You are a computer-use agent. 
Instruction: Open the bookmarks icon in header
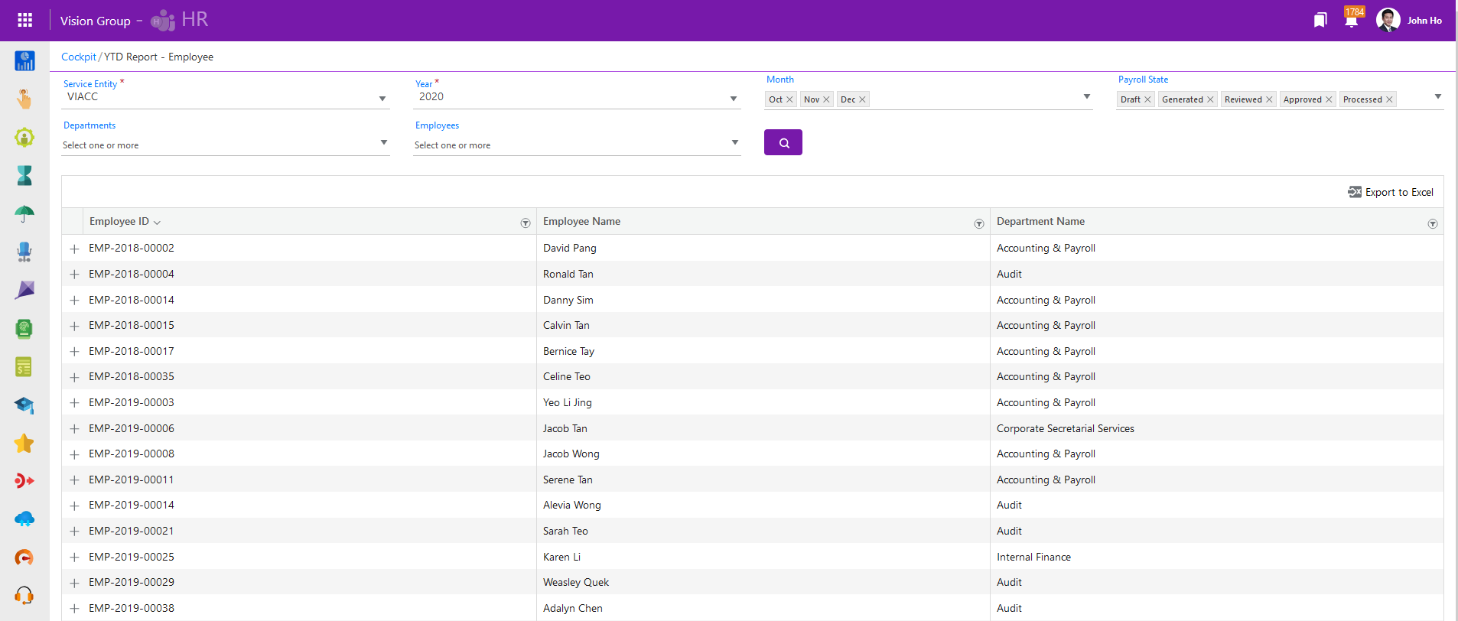pos(1320,21)
